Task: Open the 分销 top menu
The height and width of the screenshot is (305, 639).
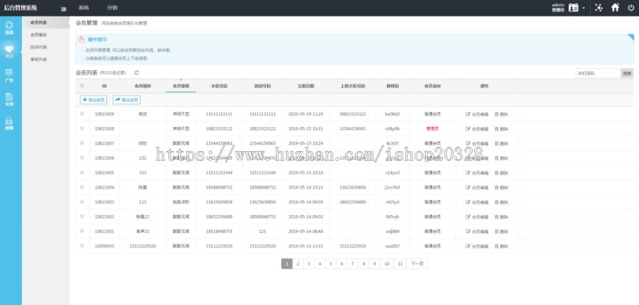Action: [112, 8]
